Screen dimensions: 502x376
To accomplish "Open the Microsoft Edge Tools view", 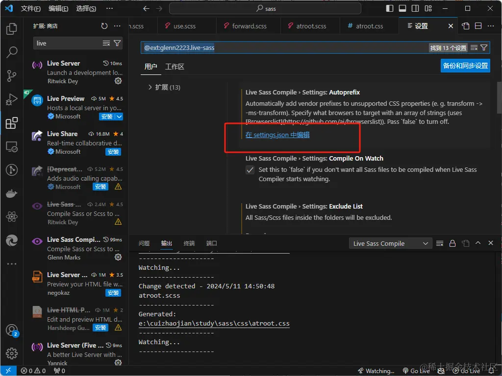I will pos(12,240).
